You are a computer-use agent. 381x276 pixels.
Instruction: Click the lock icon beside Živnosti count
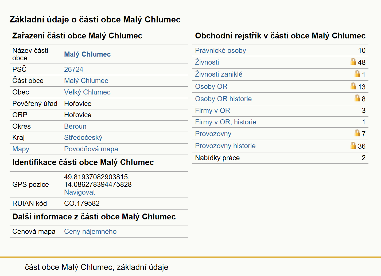353,62
